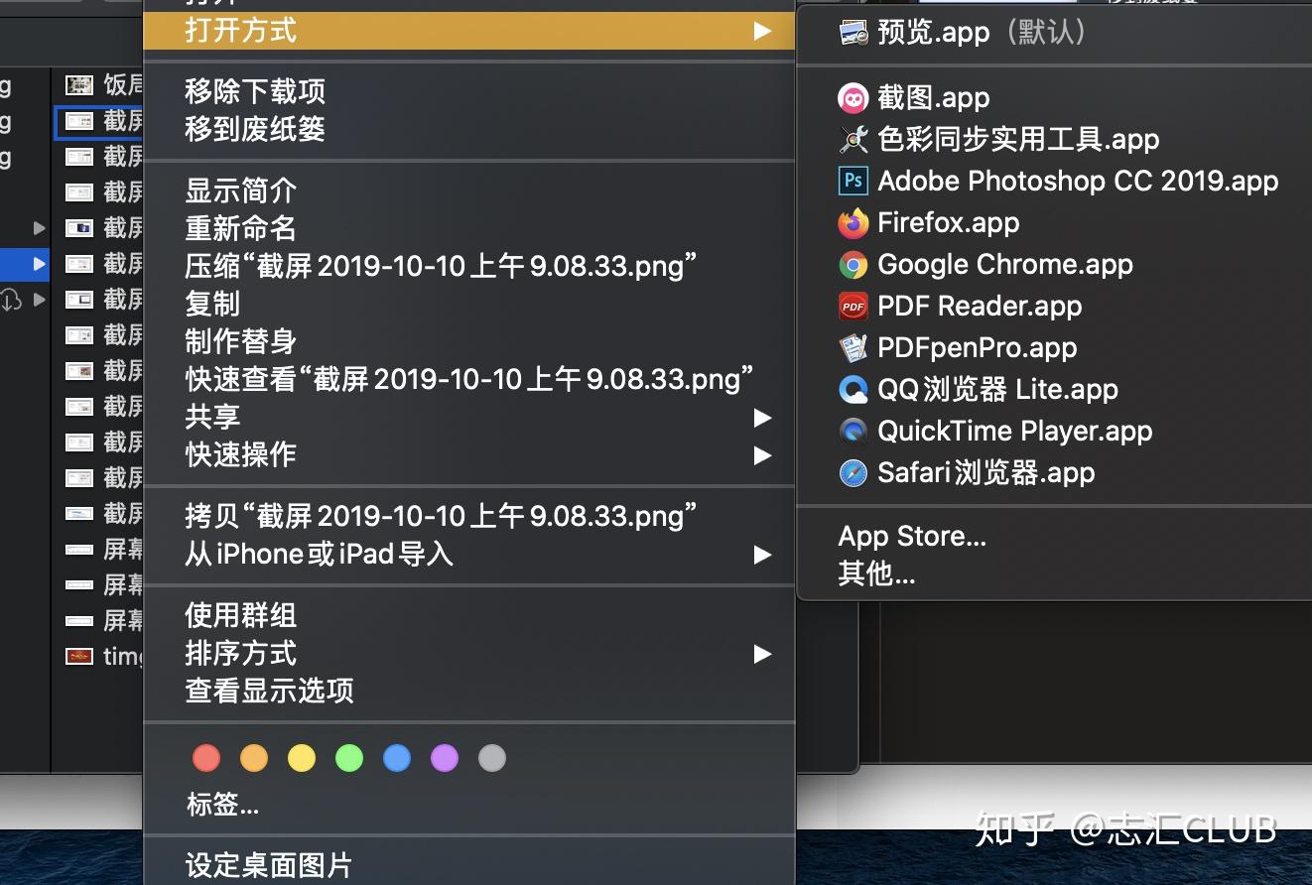Expand the 排序方式 submenu arrow

[762, 654]
